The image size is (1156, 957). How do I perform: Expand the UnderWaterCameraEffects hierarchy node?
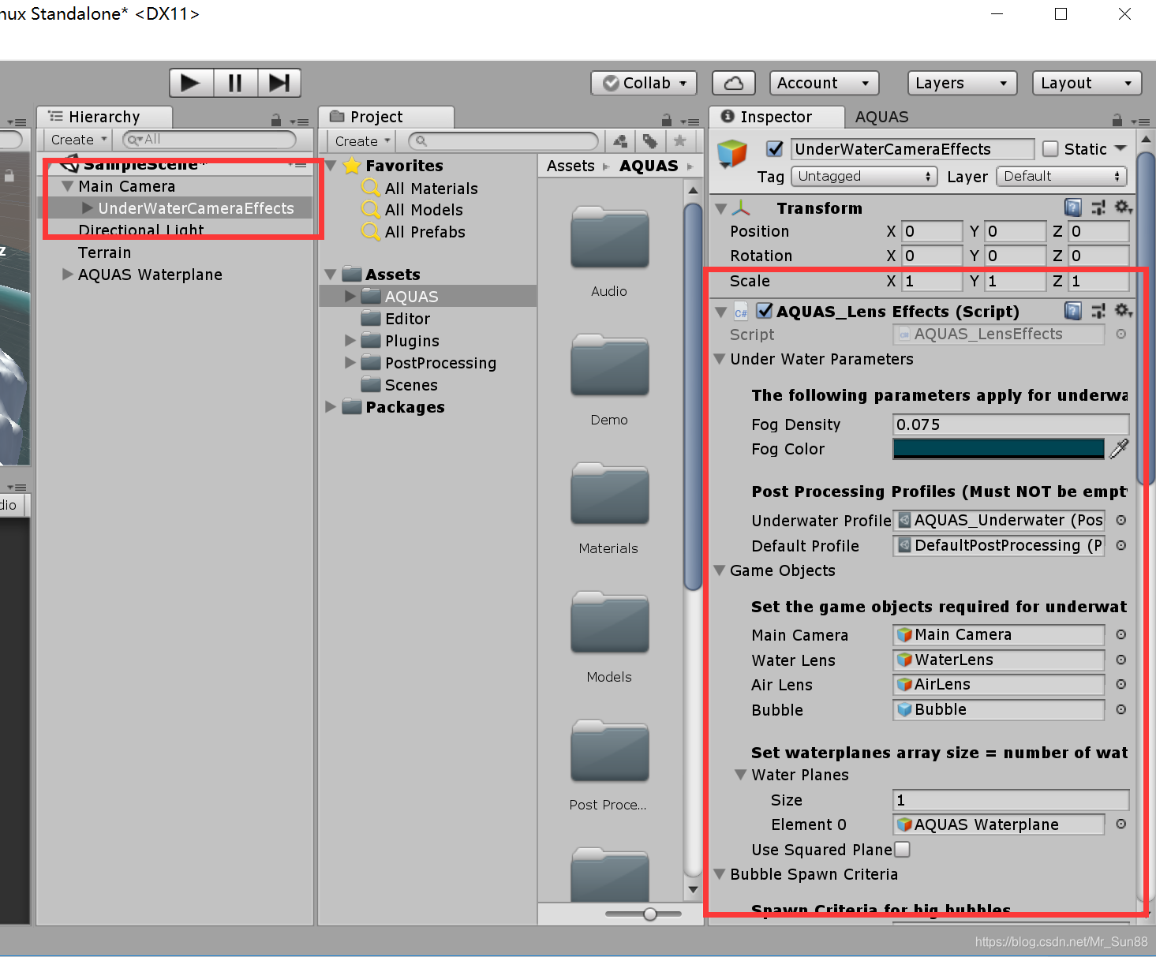[88, 208]
